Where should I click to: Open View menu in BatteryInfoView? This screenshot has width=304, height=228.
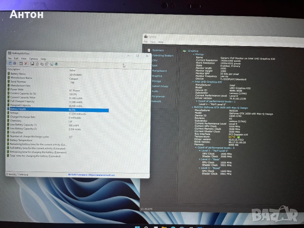tap(24, 58)
